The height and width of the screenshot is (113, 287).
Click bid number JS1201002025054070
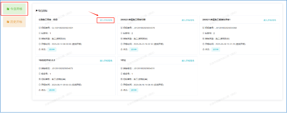point(144,28)
